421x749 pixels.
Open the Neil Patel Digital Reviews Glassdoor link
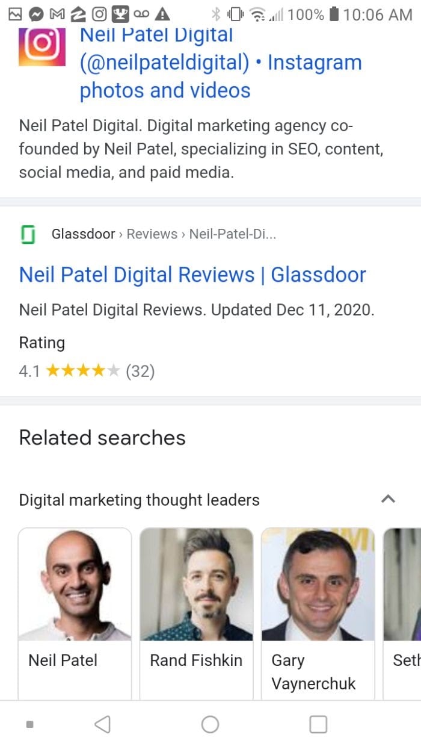(192, 275)
